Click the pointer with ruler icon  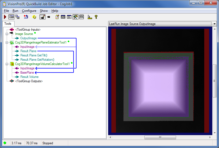(x=90, y=17)
